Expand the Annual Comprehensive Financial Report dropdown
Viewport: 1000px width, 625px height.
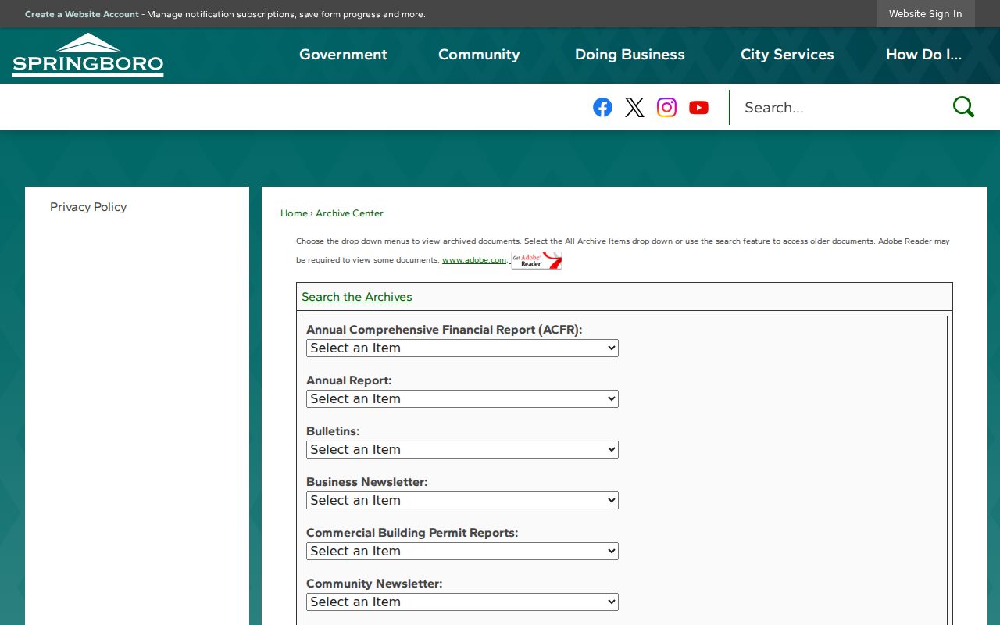(x=462, y=348)
